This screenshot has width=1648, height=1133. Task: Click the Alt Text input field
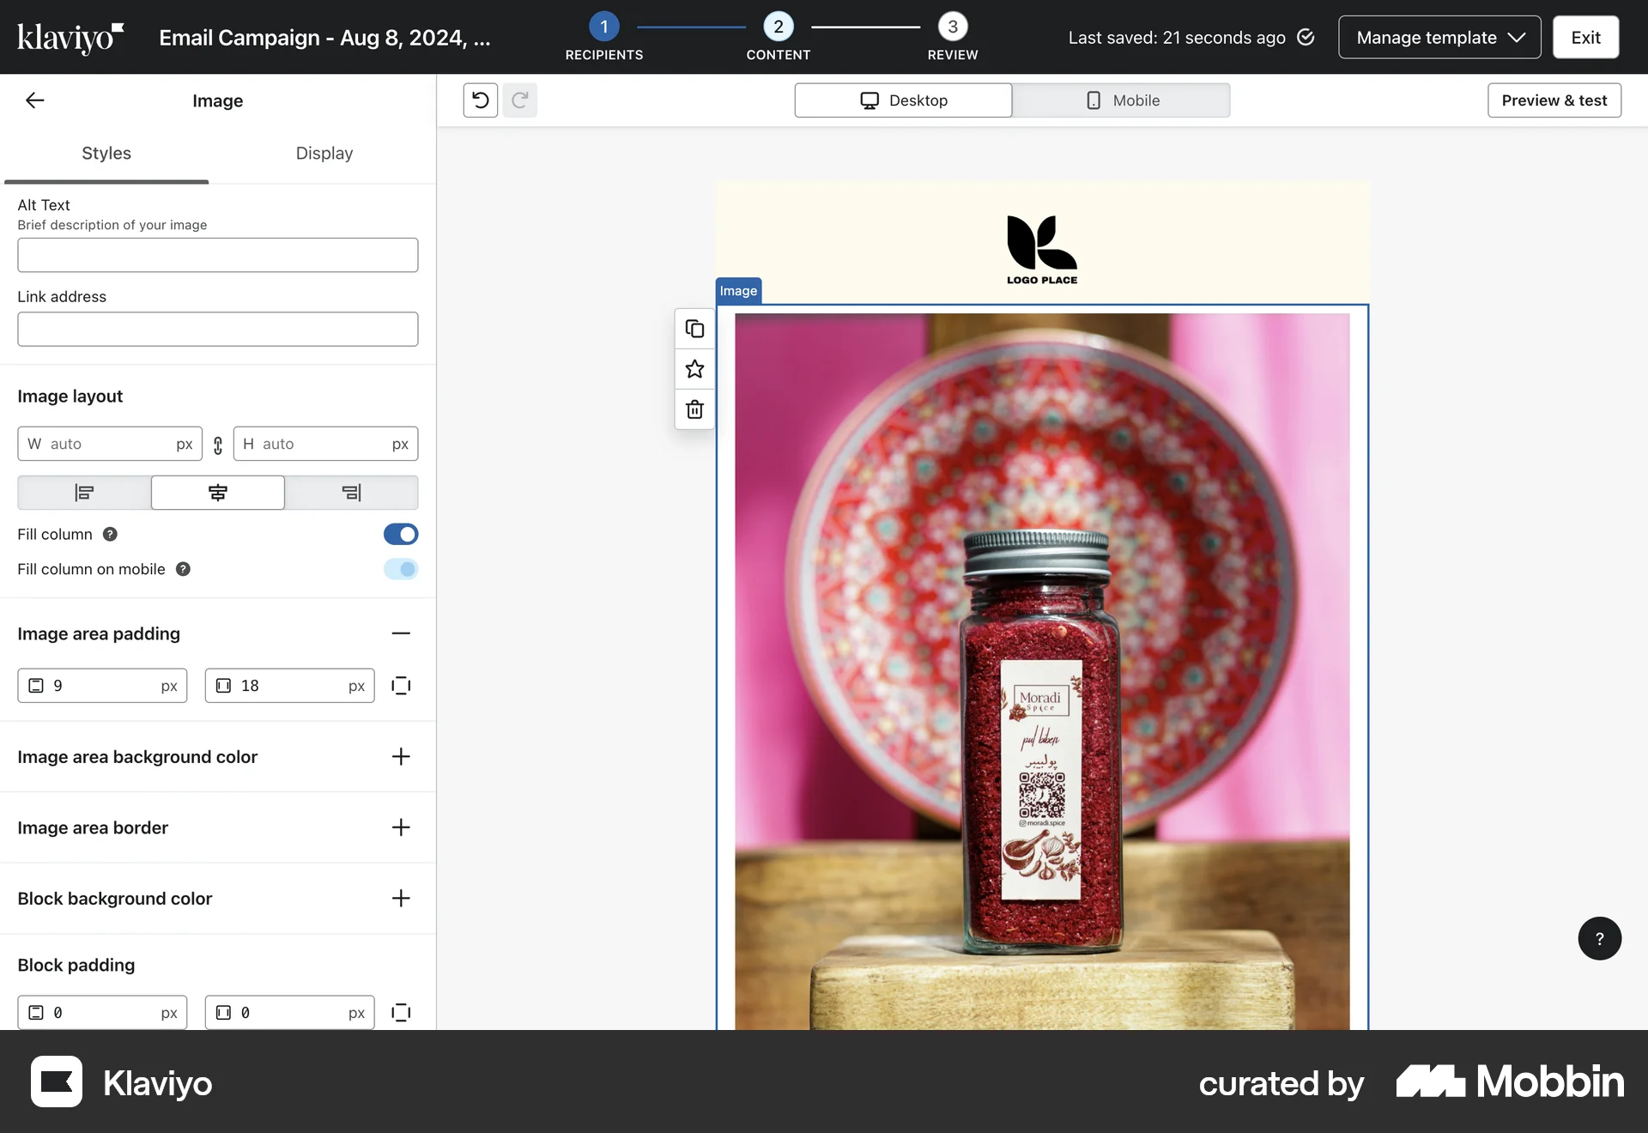pyautogui.click(x=217, y=255)
